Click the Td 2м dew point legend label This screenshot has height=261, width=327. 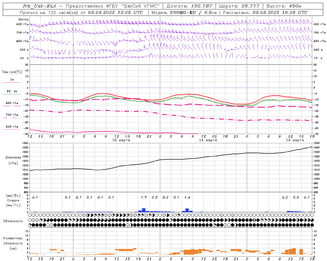(x=12, y=91)
